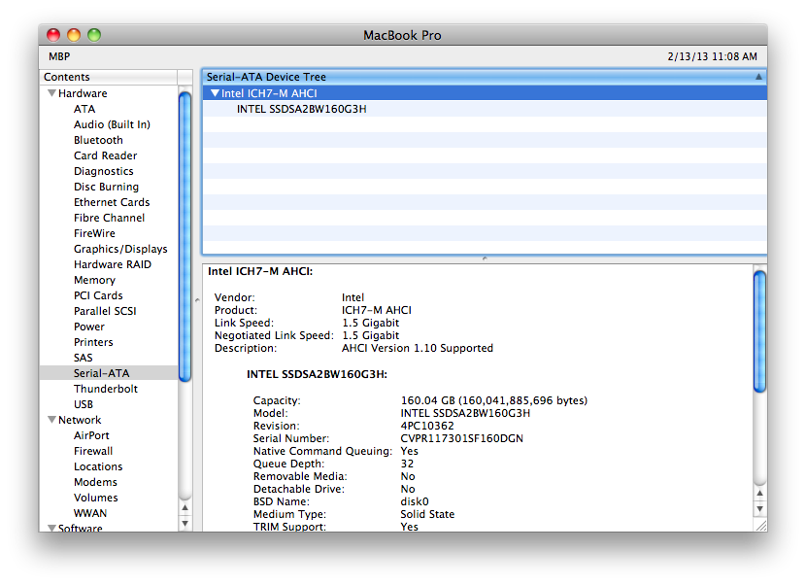806x585 pixels.
Task: Click the details pane scroll up arrow
Action: tap(759, 494)
